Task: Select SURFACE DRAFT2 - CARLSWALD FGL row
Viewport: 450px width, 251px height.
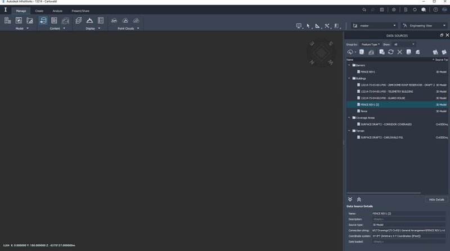Action: click(397, 137)
